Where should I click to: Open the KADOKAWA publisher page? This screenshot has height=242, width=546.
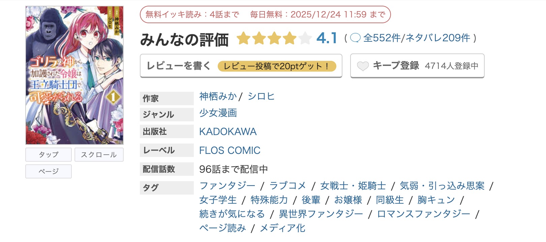point(228,131)
